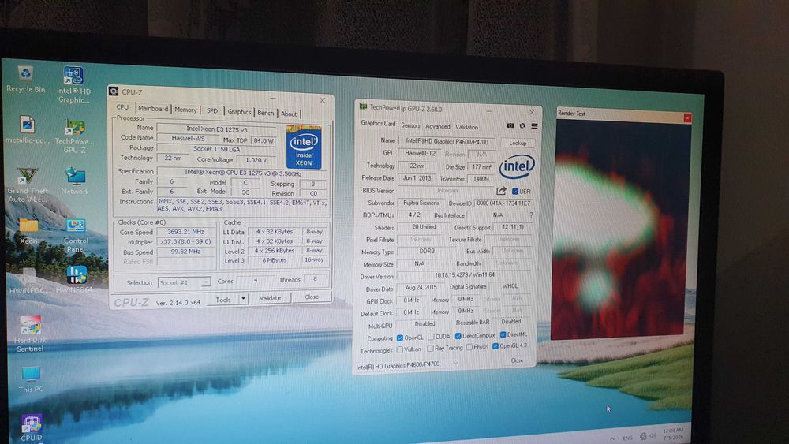
Task: Click Bus Interface question mark icon
Action: pyautogui.click(x=531, y=215)
